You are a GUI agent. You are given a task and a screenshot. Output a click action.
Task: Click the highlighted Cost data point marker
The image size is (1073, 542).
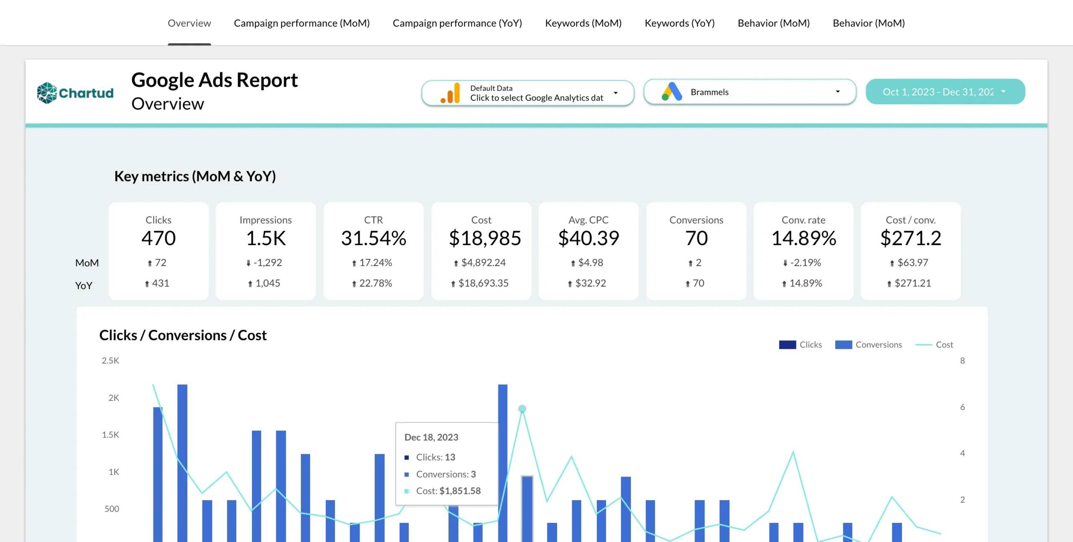point(522,408)
